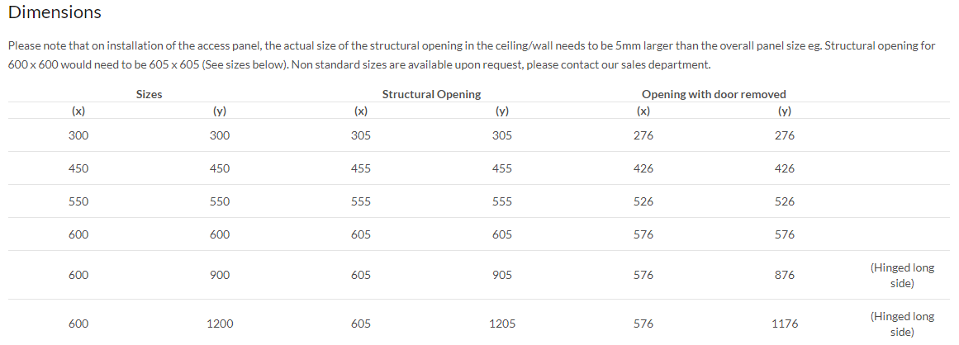The image size is (959, 345).
Task: Click Hinged long side note for 600x900 row
Action: coord(902,276)
